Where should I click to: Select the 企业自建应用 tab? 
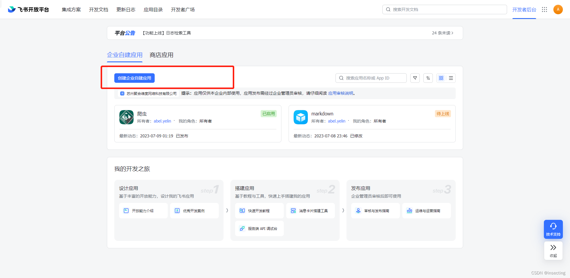pos(125,55)
